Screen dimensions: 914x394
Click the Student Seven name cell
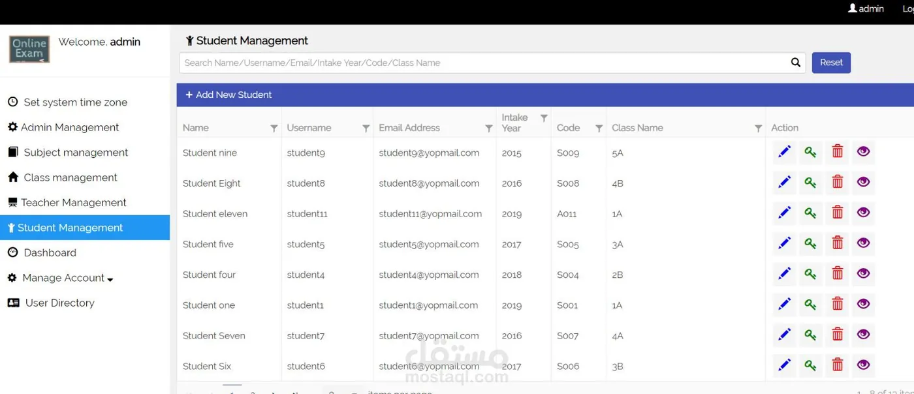pyautogui.click(x=214, y=336)
